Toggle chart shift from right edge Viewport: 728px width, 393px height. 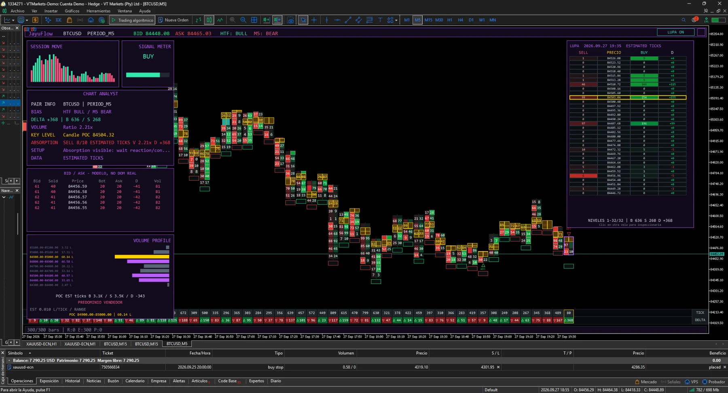[277, 20]
